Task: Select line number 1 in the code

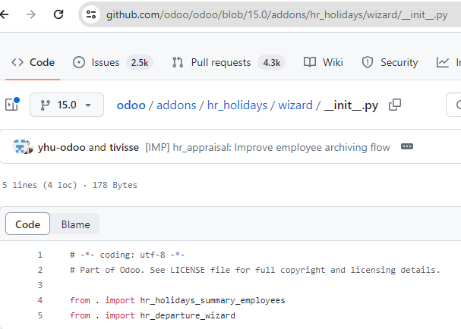Action: 40,255
